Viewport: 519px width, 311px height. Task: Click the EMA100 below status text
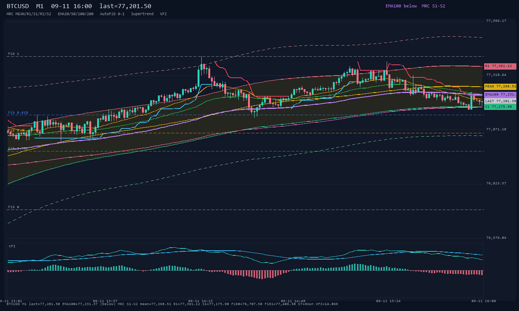401,6
